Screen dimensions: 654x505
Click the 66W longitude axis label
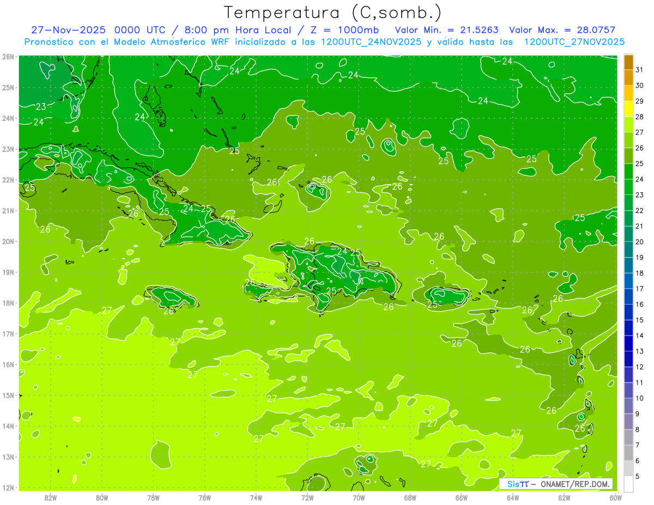point(461,497)
